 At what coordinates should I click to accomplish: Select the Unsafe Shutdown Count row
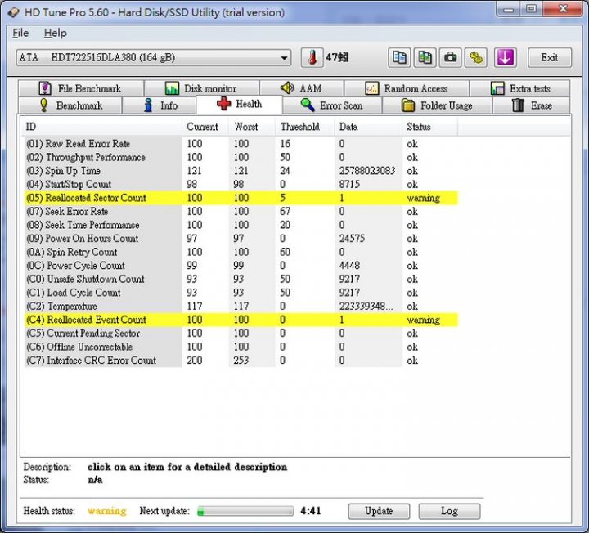[241, 279]
